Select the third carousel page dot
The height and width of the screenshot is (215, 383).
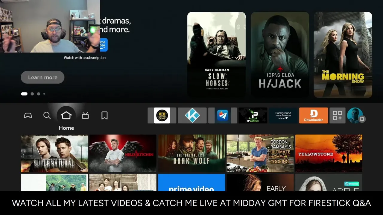38,94
